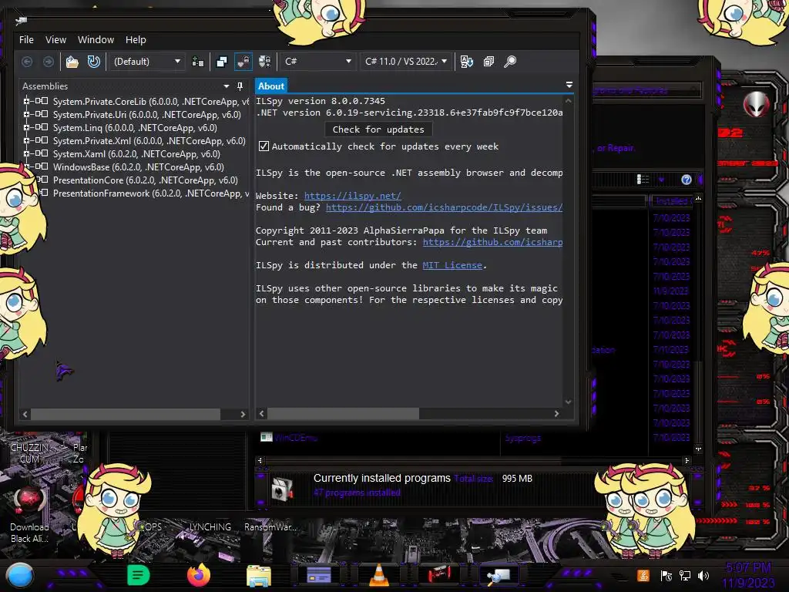
Task: Open the ilspy.net website link
Action: (x=352, y=196)
